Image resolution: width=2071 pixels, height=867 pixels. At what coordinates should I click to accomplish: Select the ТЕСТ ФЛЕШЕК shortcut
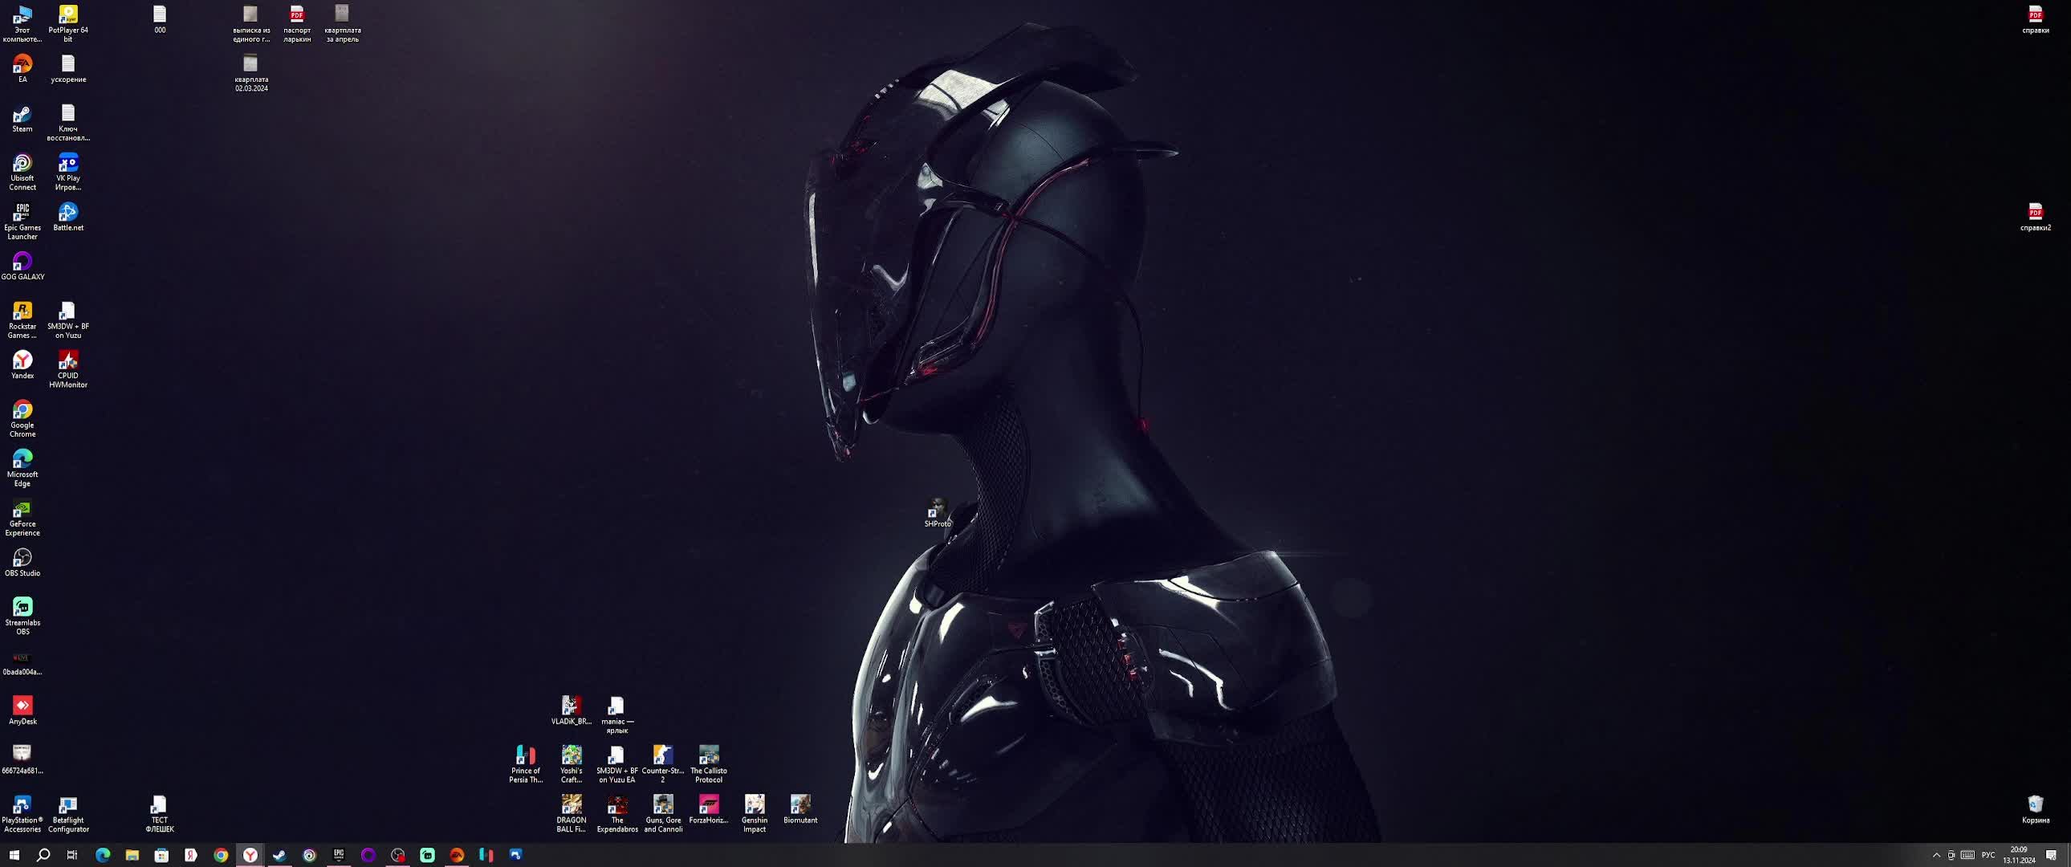coord(160,814)
